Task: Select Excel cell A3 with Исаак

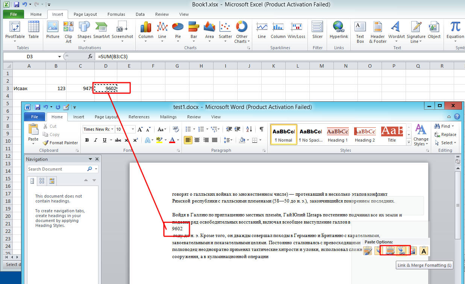Action: click(29, 89)
